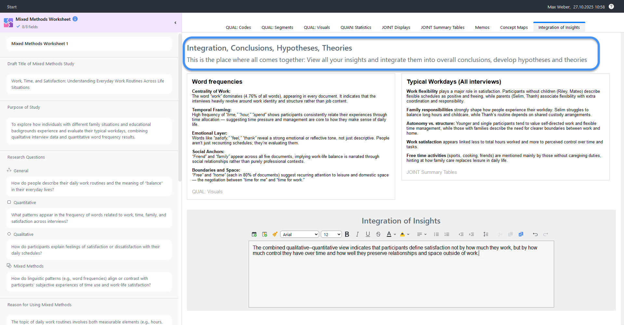Select the underline icon
The image size is (624, 325).
point(368,234)
